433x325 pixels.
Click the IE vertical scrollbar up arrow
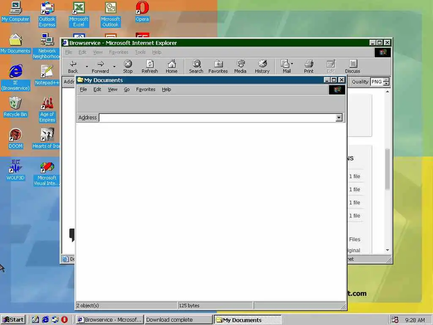tap(387, 91)
